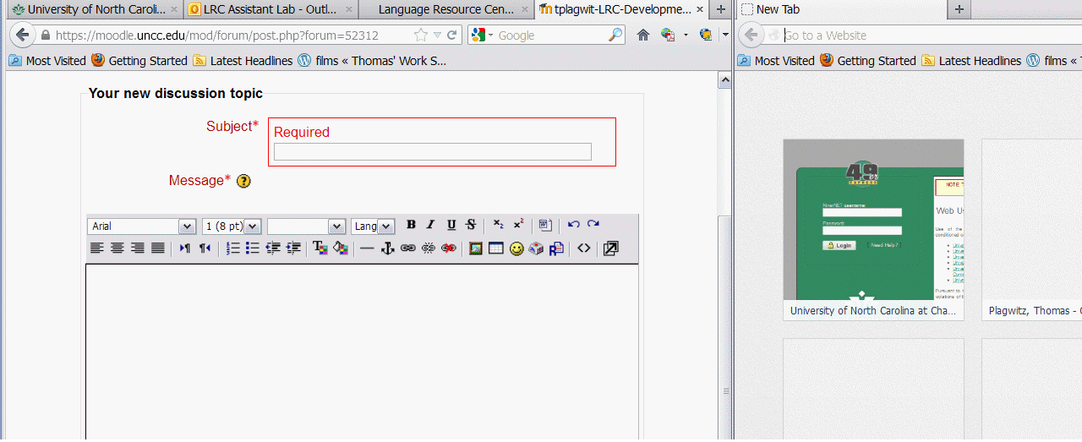Open the Latest Headlines bookmark in left browser
Screen dimensions: 1082x442
pyautogui.click(x=243, y=61)
